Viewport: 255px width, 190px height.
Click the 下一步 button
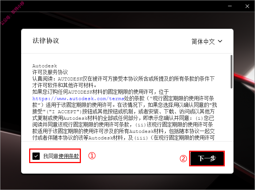(x=207, y=158)
